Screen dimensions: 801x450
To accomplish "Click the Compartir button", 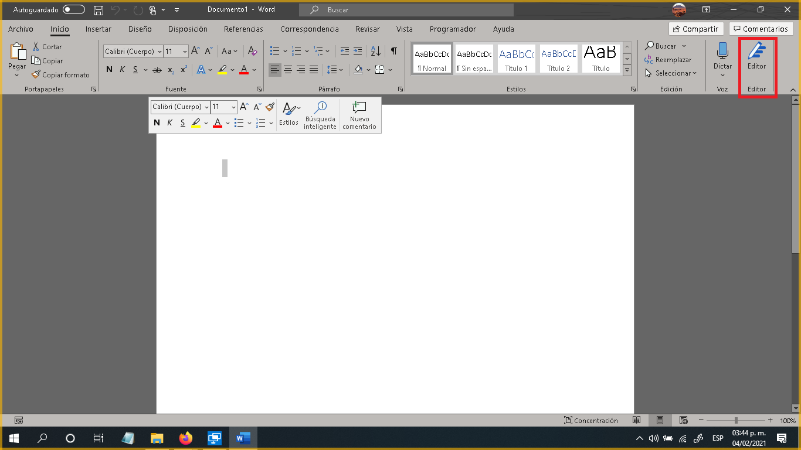I will pos(696,29).
